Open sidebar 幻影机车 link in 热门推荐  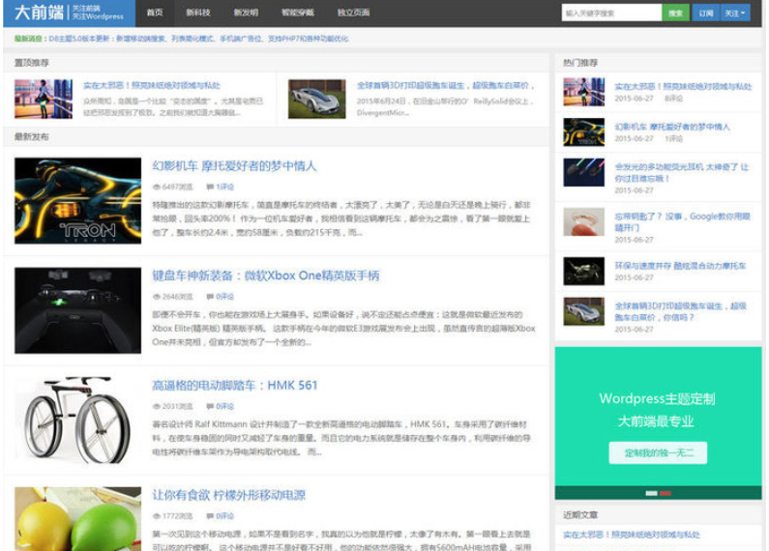pos(672,127)
